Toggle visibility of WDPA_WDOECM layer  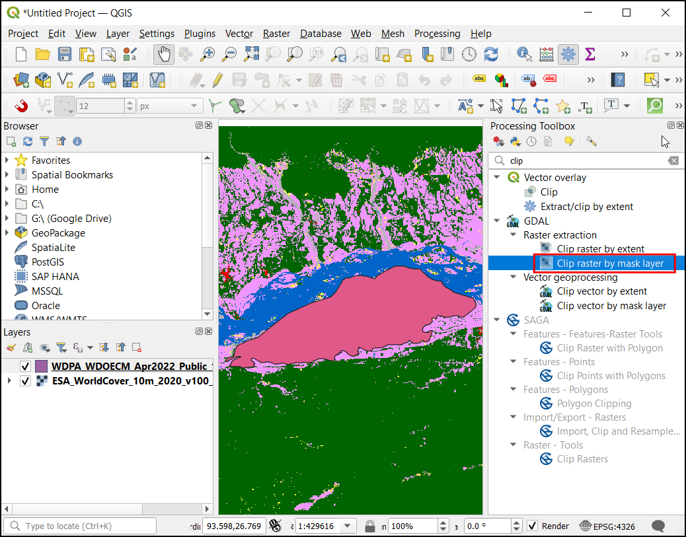[x=26, y=366]
